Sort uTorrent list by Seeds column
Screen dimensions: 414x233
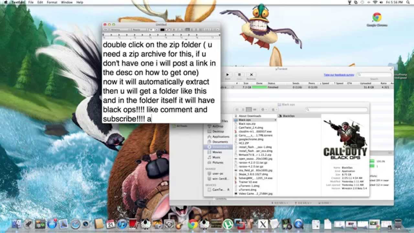296,83
